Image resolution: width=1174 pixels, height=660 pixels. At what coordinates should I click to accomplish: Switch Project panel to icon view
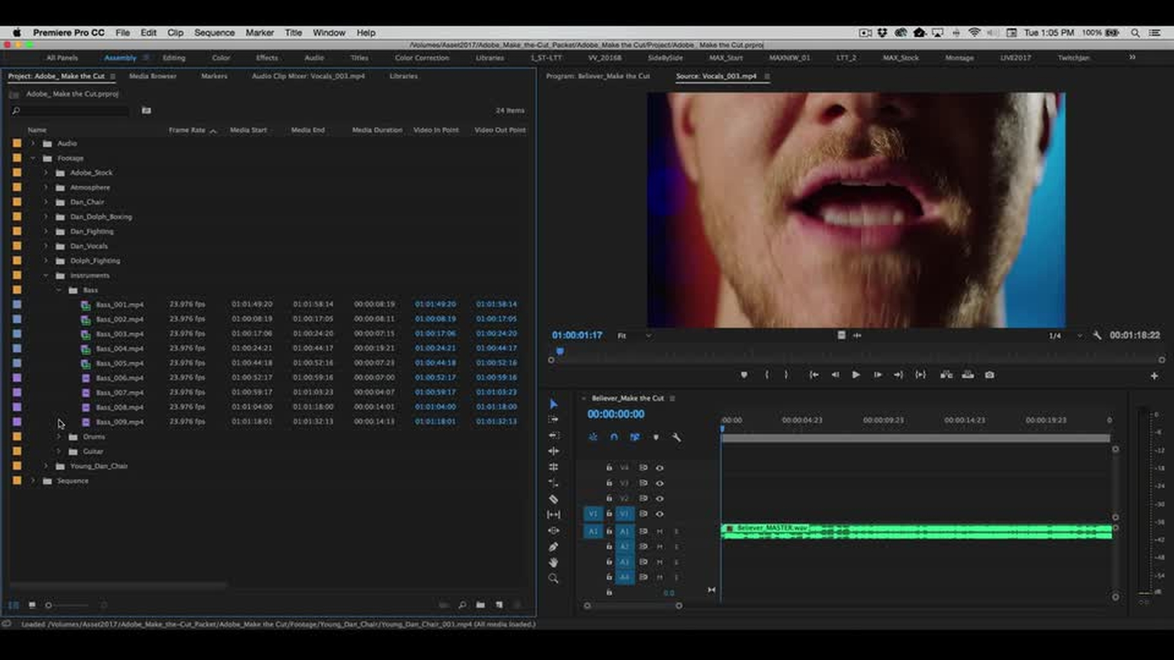coord(32,605)
